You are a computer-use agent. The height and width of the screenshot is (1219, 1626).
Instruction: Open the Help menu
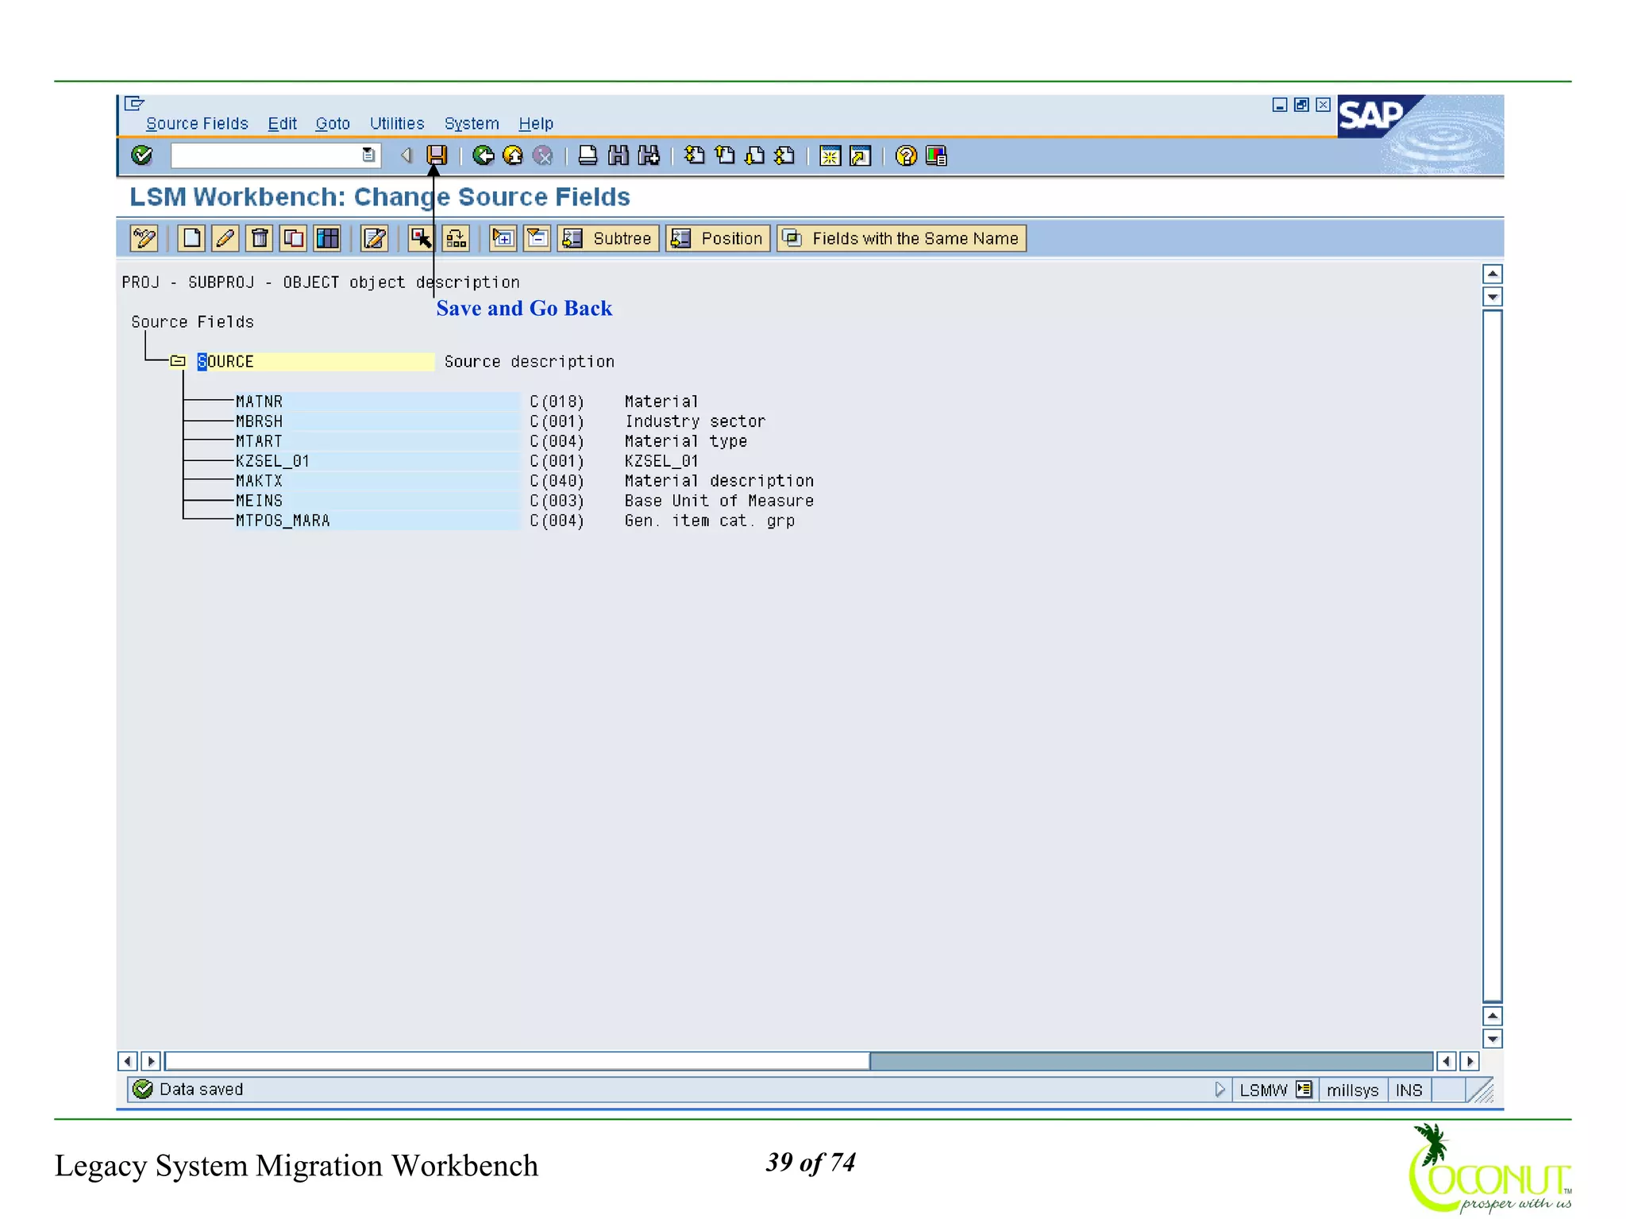tap(536, 124)
